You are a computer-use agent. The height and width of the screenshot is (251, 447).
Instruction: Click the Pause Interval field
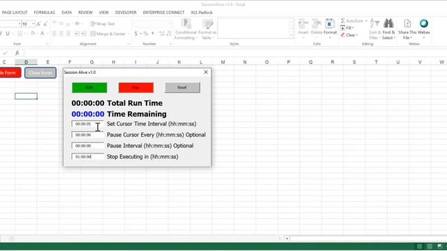(x=87, y=146)
